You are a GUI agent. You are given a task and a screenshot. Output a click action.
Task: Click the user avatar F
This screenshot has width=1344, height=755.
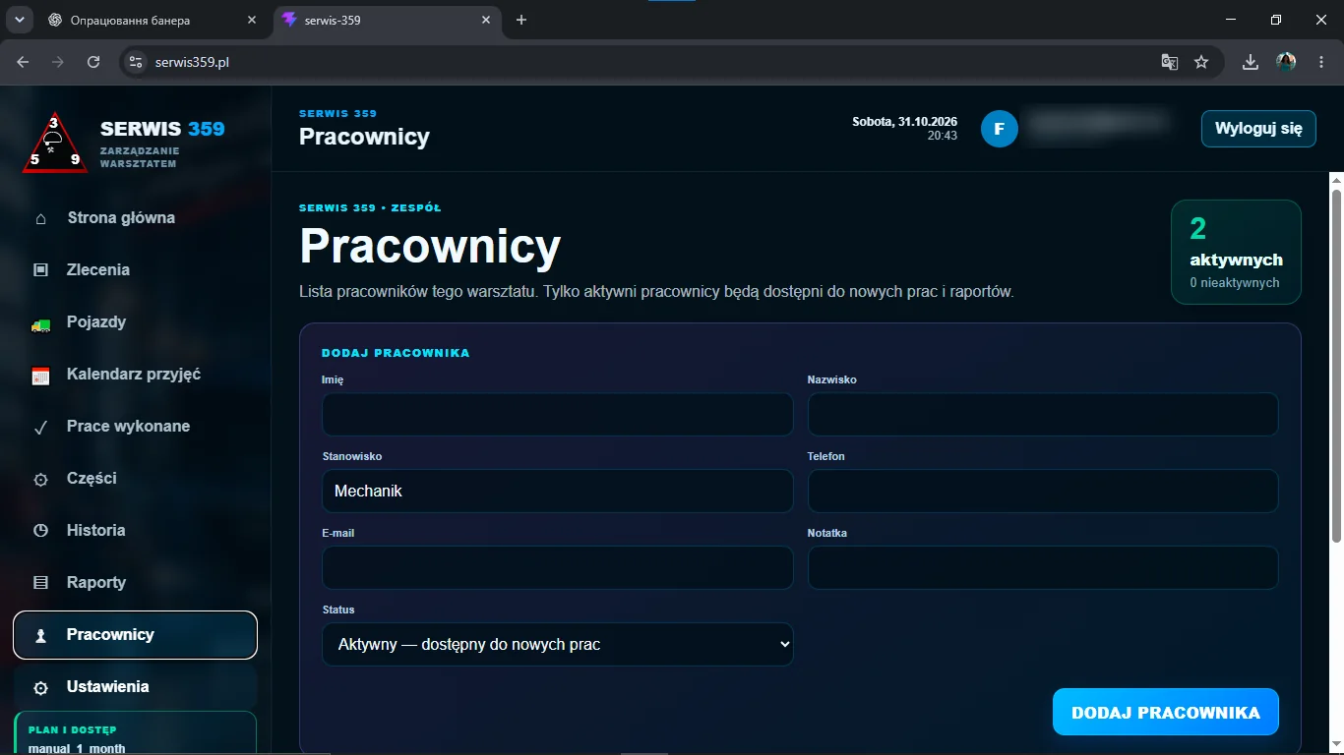pyautogui.click(x=999, y=129)
